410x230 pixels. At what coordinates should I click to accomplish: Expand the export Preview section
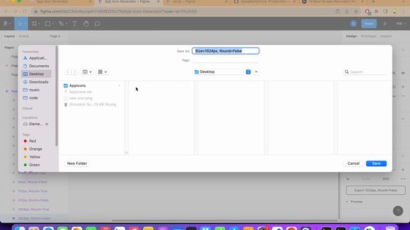pyautogui.click(x=354, y=202)
